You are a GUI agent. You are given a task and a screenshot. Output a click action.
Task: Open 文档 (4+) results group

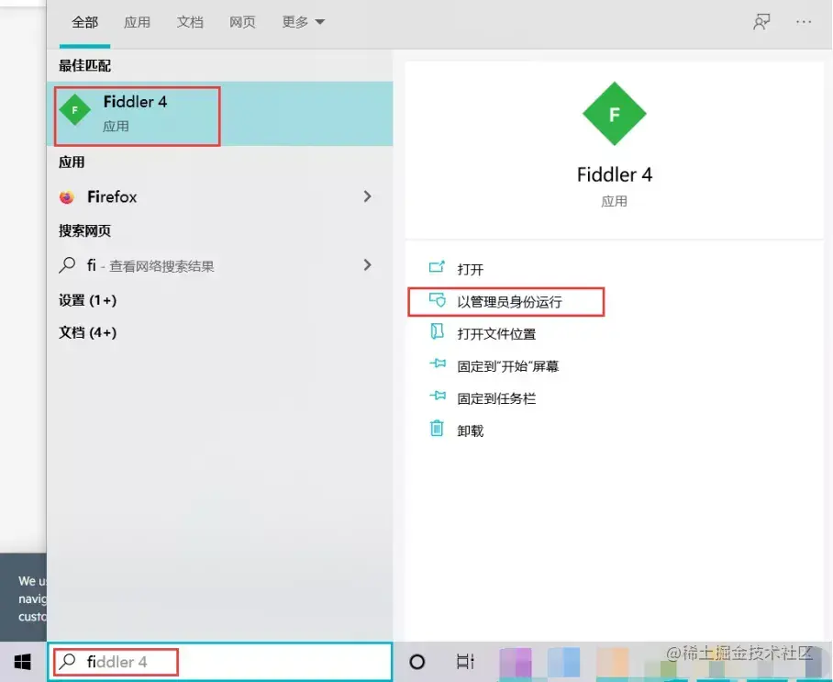[88, 333]
